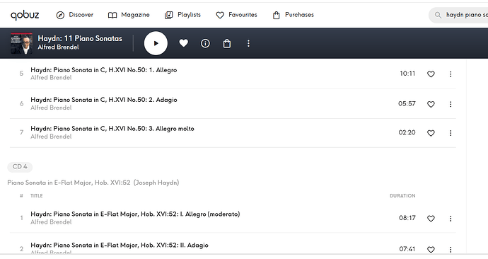Select track No.50: 3. Allegro molto
488x259 pixels.
[112, 129]
